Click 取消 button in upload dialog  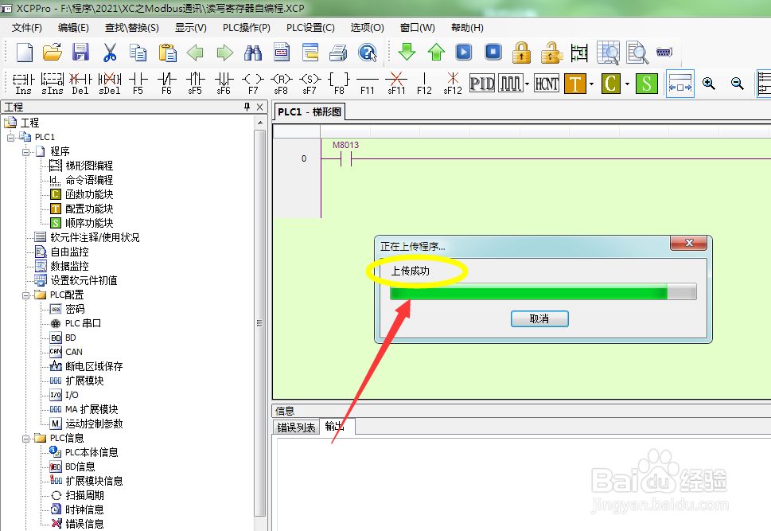click(539, 319)
